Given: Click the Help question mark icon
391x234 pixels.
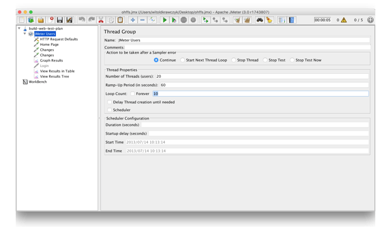Looking at the screenshot, I should tap(292, 20).
